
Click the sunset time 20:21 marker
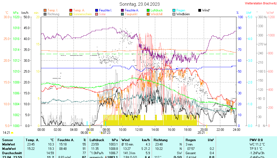[201, 133]
